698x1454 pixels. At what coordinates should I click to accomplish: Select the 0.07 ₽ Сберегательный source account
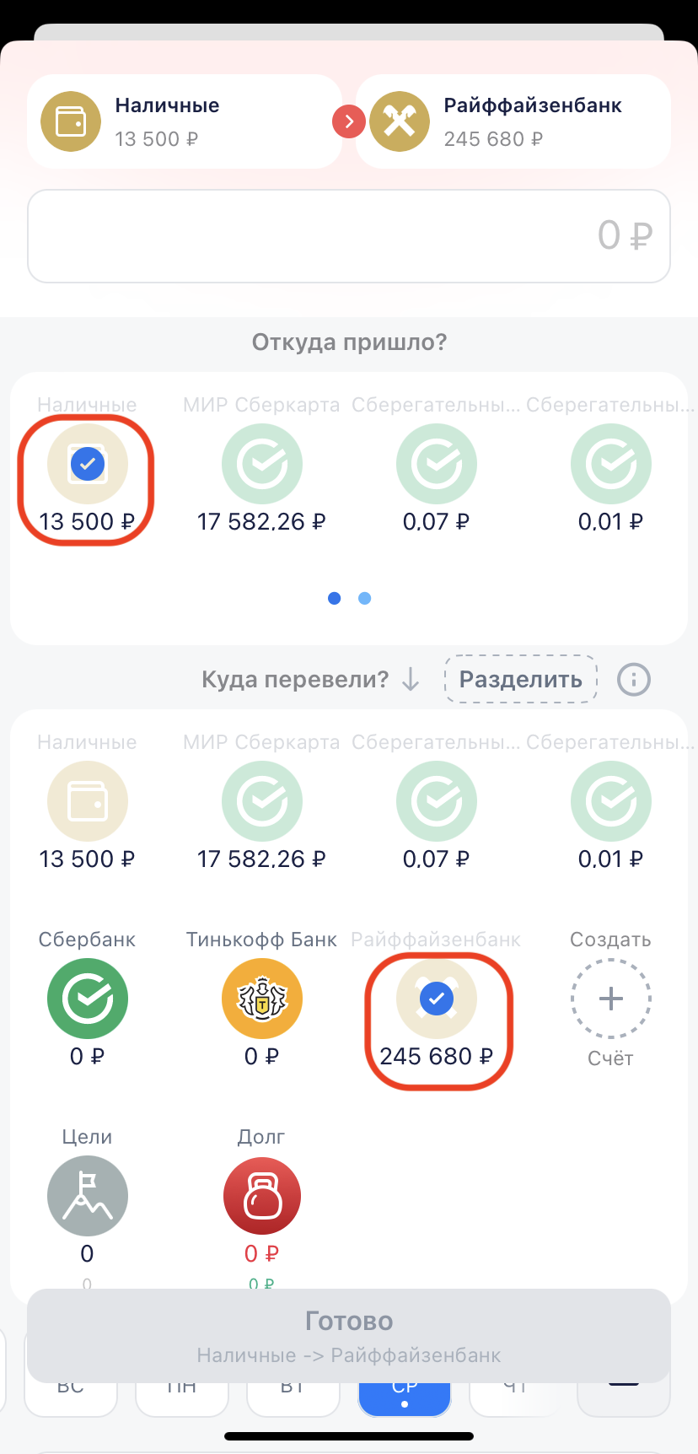[x=437, y=464]
